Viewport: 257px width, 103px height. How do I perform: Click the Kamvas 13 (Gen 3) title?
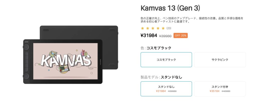[x=170, y=8]
